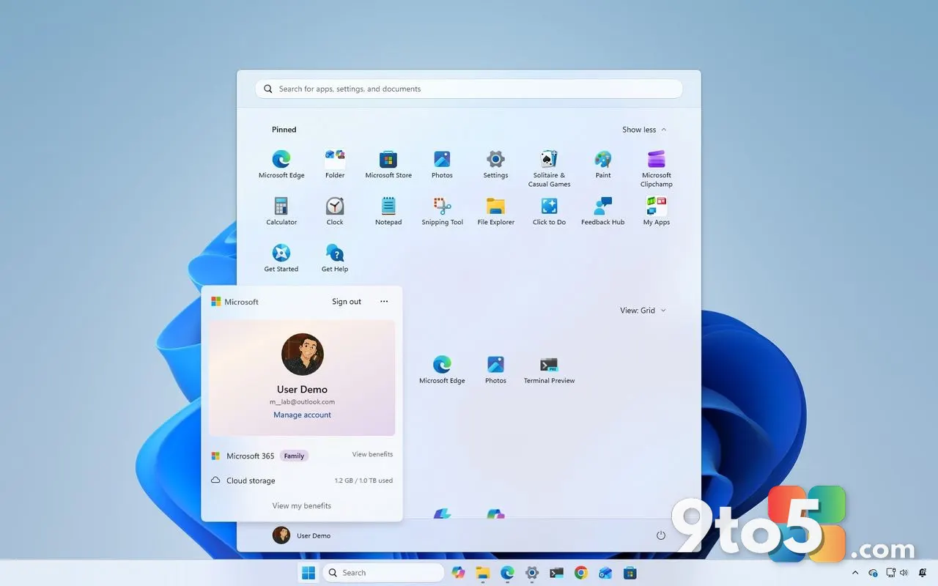Click View my benefits link
Viewport: 938px width, 586px height.
pyautogui.click(x=302, y=505)
